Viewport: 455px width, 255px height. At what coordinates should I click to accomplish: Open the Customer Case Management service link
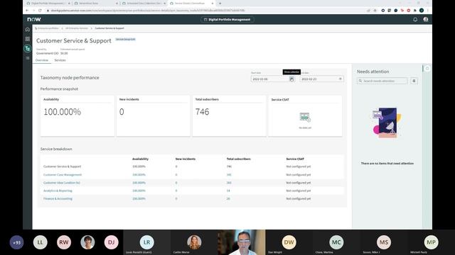point(63,175)
